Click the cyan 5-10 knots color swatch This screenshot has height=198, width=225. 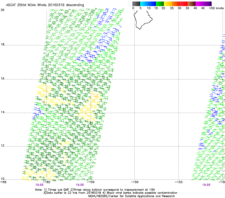tap(144, 4)
